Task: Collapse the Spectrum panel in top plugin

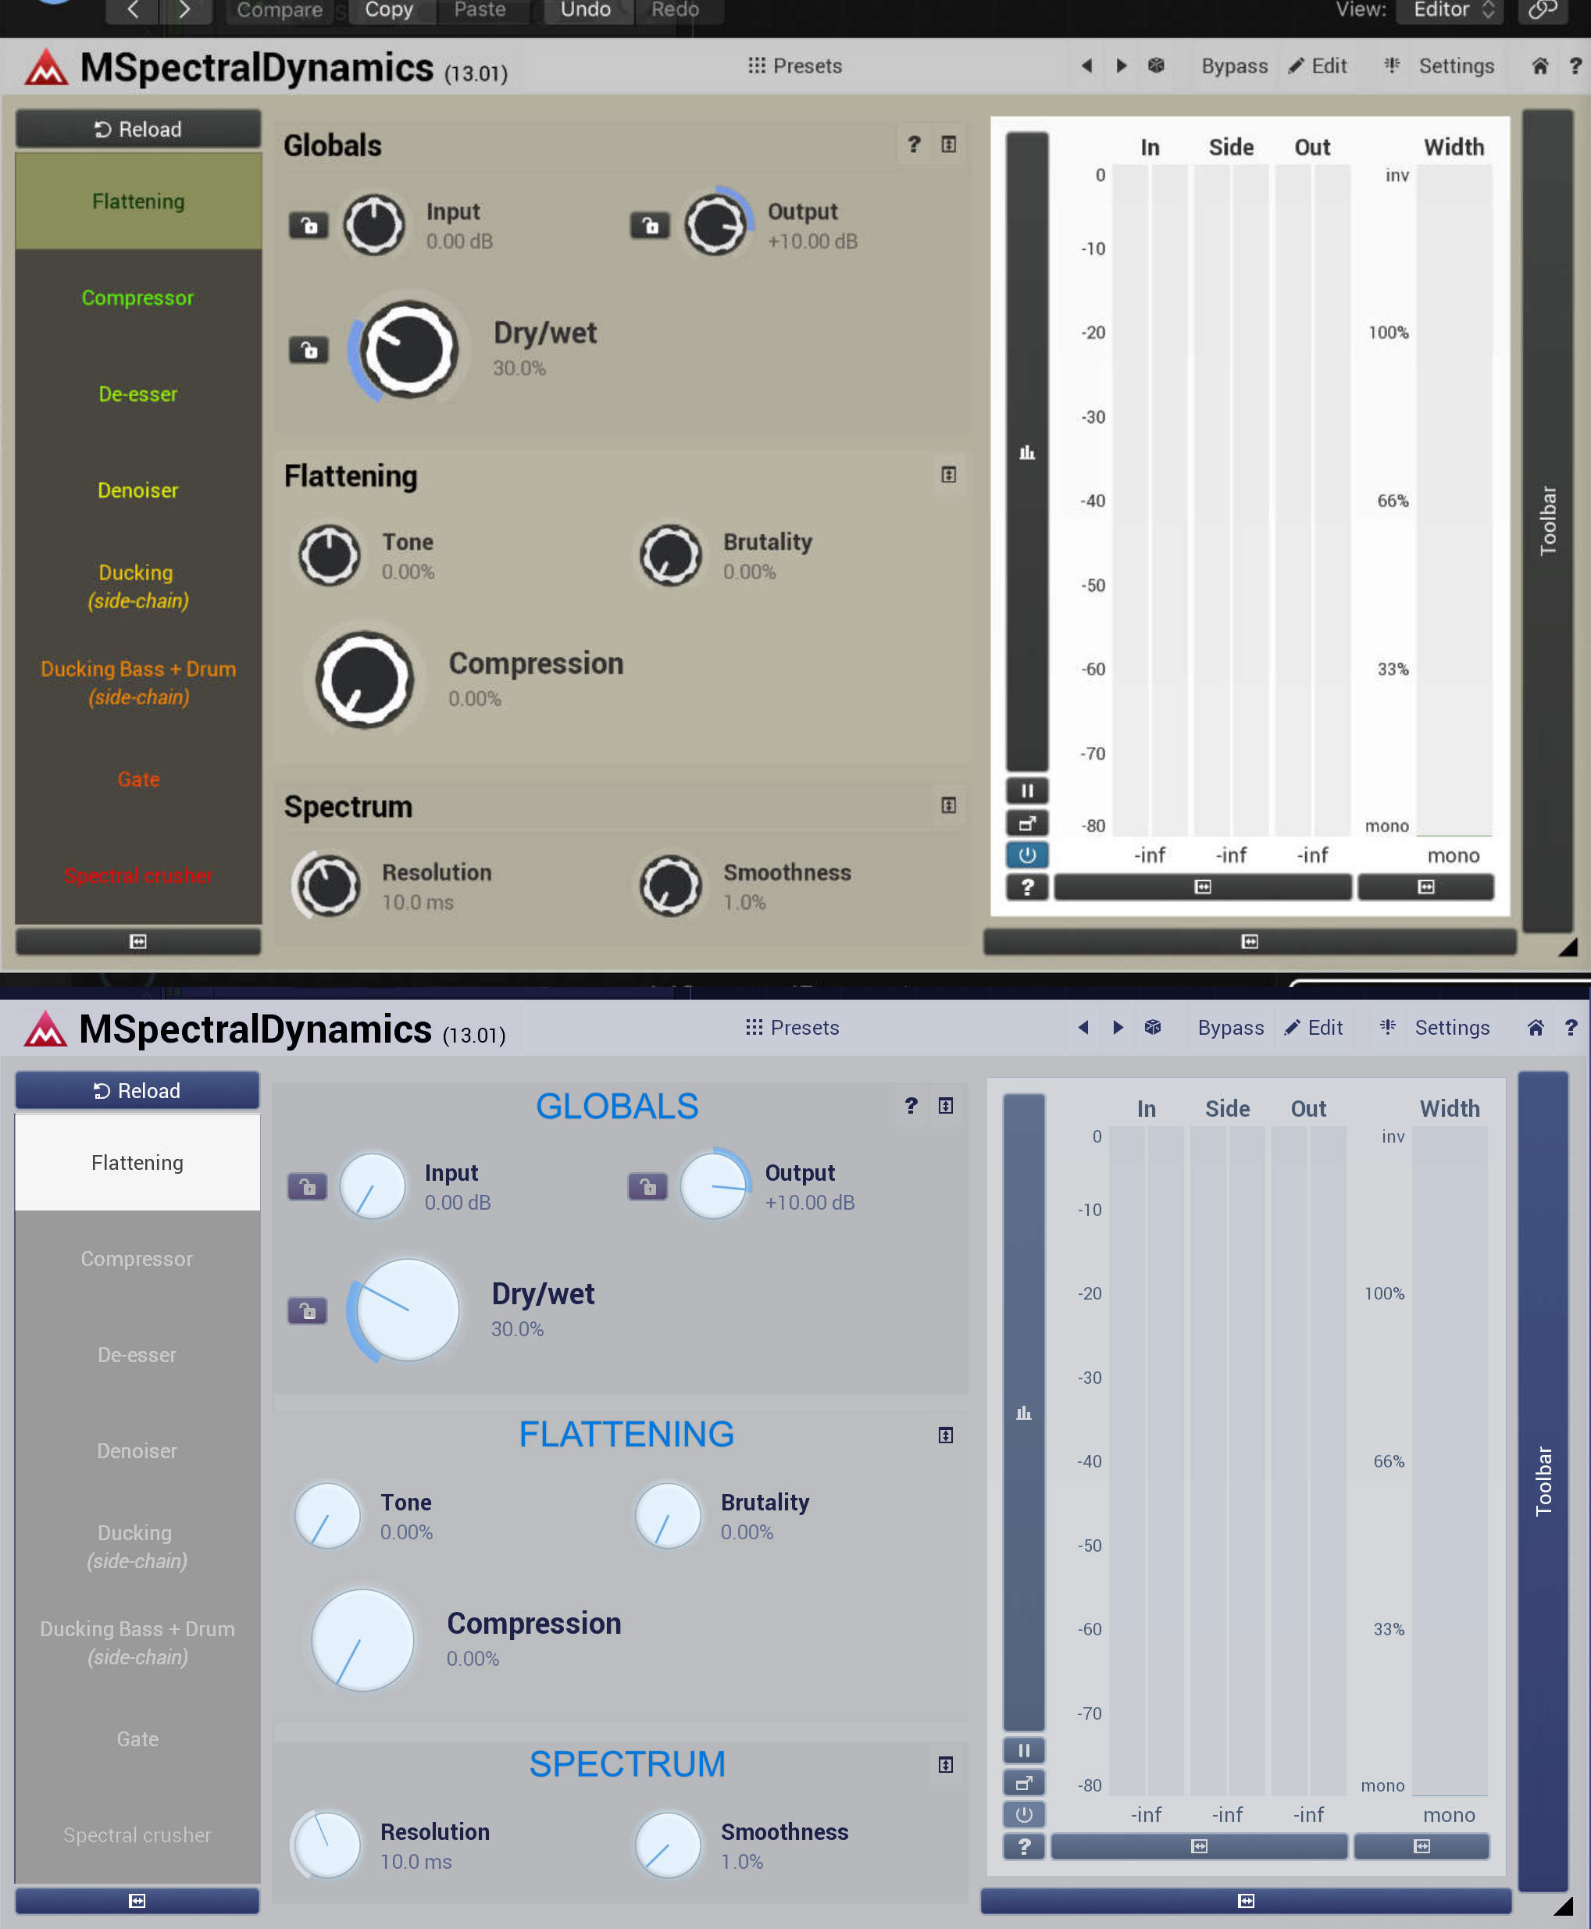Action: click(x=948, y=805)
